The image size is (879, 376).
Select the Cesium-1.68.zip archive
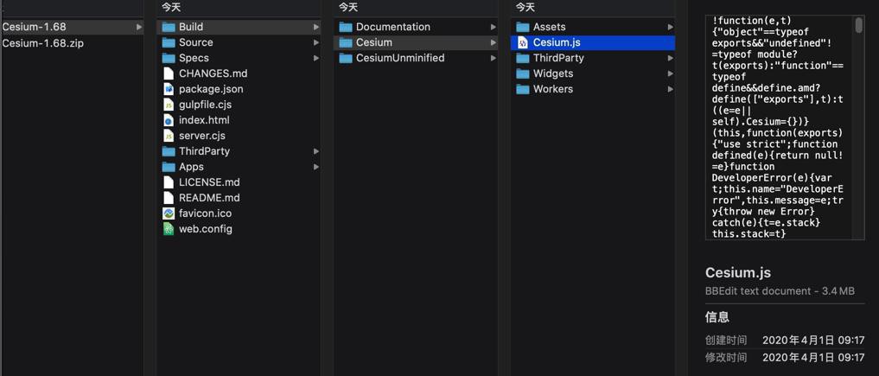click(43, 43)
